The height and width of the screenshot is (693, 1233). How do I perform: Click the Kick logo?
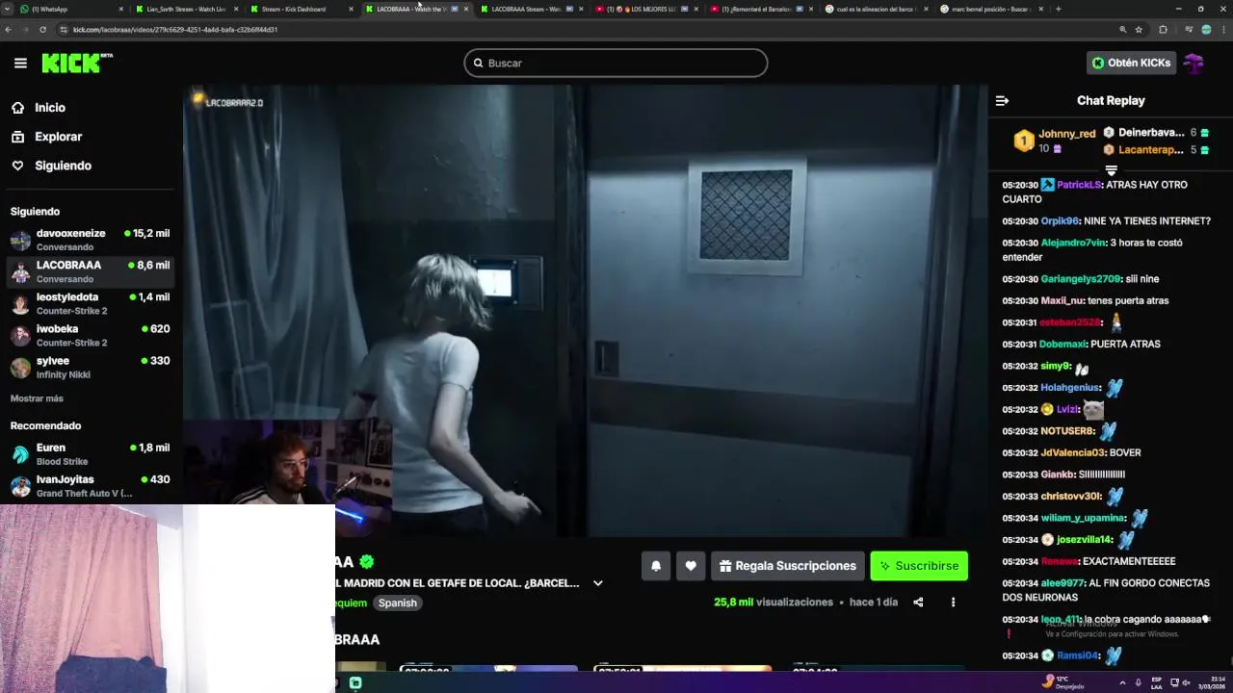pos(77,64)
